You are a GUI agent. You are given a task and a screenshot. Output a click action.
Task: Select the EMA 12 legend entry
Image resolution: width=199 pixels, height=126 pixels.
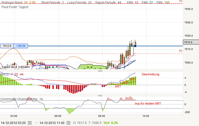[x=133, y=2]
